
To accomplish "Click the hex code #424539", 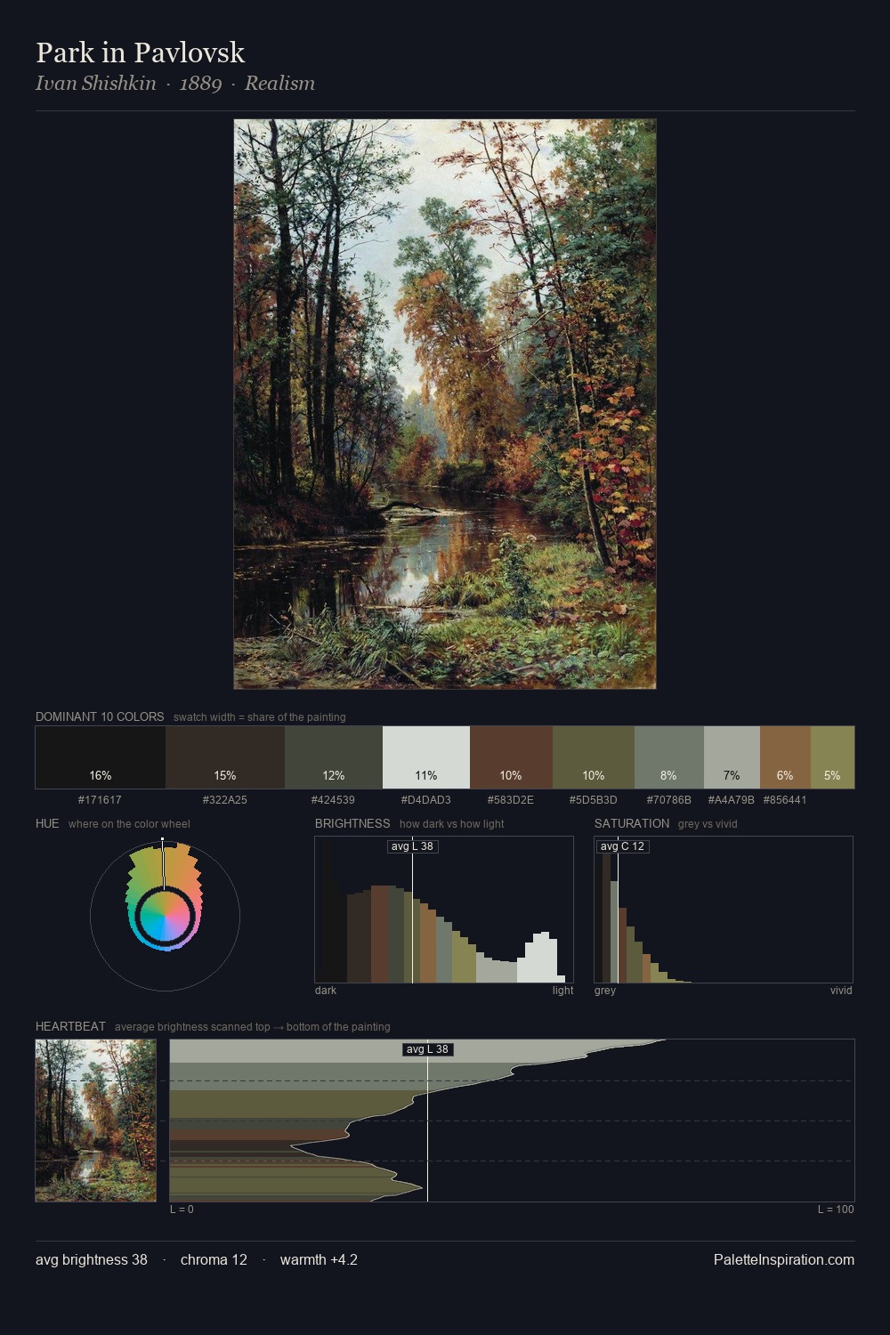I will click(x=333, y=800).
